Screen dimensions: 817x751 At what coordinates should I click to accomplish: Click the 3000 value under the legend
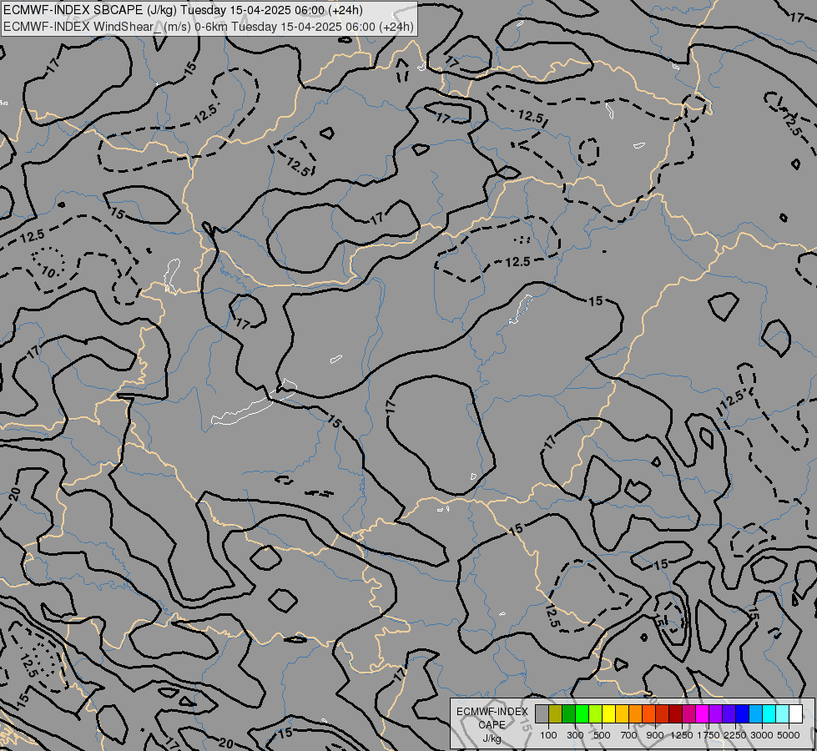762,735
